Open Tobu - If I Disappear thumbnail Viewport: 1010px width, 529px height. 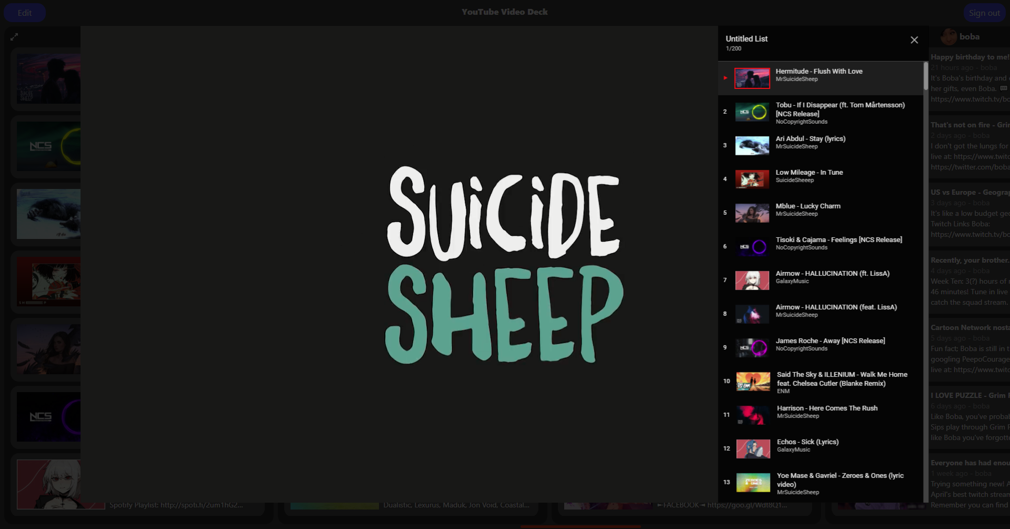pyautogui.click(x=752, y=112)
